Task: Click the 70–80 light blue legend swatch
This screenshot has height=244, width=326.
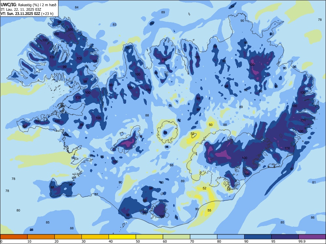Action: [203, 237]
